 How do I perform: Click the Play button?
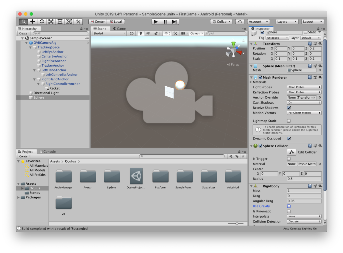tap(156, 22)
